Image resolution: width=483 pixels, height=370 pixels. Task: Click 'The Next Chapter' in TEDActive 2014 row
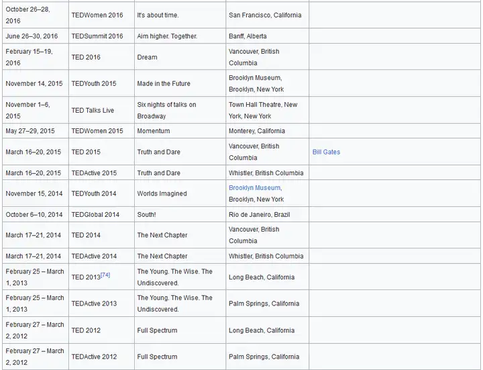click(x=162, y=257)
